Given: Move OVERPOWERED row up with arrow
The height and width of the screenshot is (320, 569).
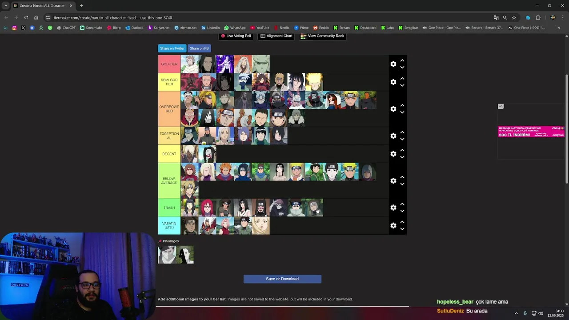Looking at the screenshot, I should tap(402, 105).
